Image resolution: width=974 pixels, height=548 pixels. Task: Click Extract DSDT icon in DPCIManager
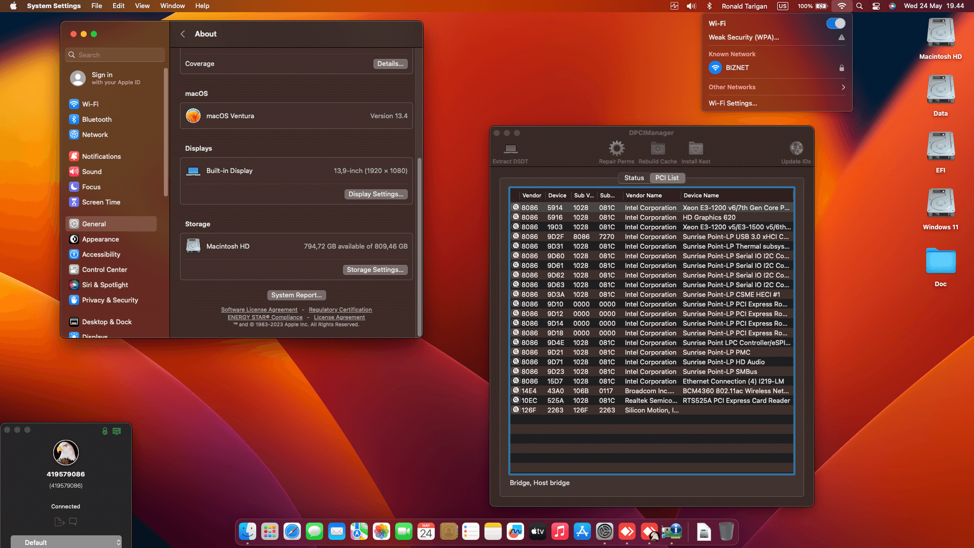(510, 149)
